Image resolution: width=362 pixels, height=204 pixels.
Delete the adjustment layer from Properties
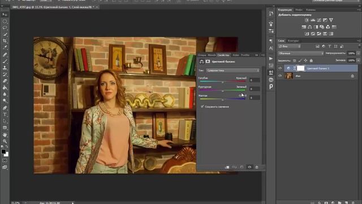pyautogui.click(x=256, y=167)
